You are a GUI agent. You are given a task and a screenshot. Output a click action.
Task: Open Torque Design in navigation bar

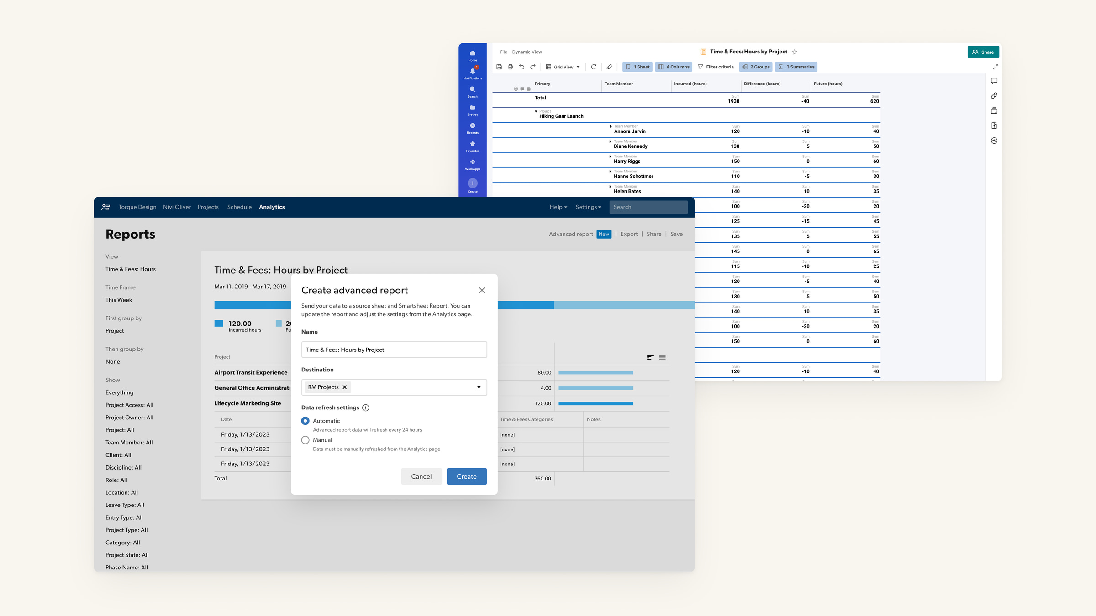(137, 207)
